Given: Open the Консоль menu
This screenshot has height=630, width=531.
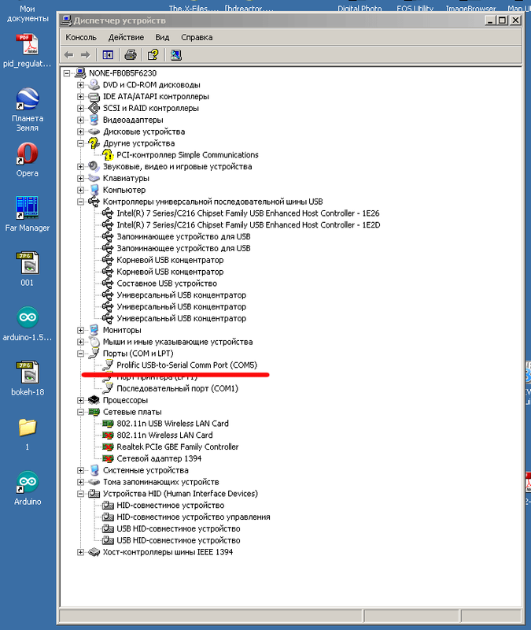Looking at the screenshot, I should [81, 37].
